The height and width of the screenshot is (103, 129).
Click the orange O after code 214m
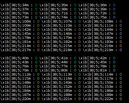pyautogui.click(x=38, y=46)
